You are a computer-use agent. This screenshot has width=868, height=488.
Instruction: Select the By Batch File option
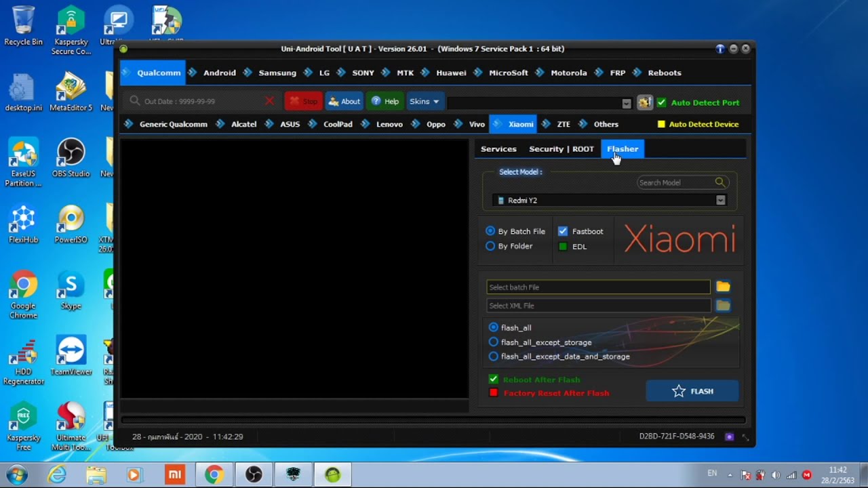click(x=490, y=231)
